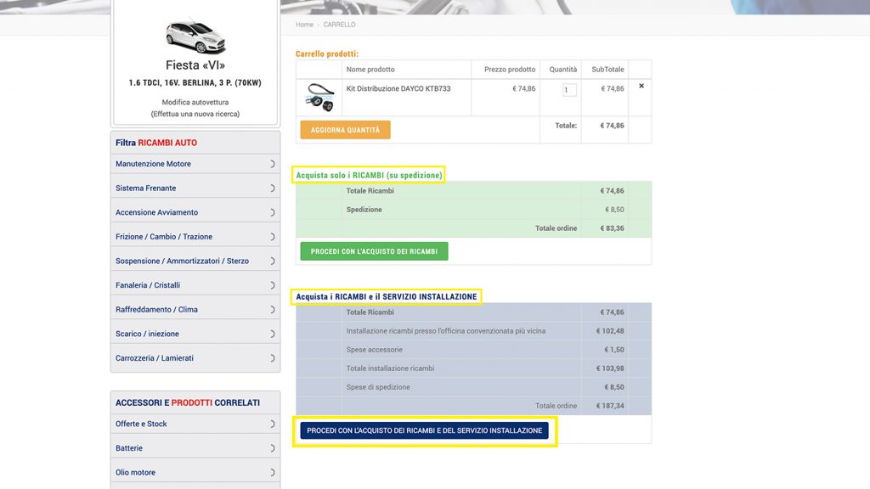The height and width of the screenshot is (489, 870).
Task: Click the 'Fiesta «VI»' model title
Action: 195,65
